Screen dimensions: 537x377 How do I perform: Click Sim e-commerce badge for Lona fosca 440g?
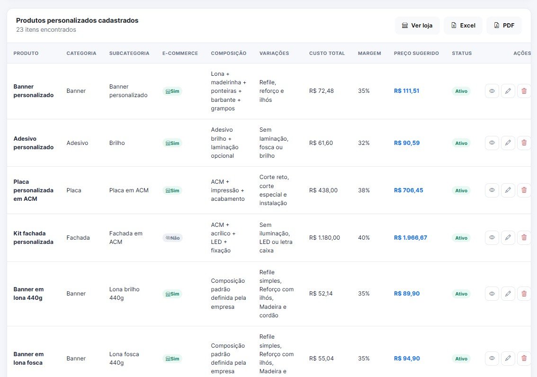coord(172,359)
